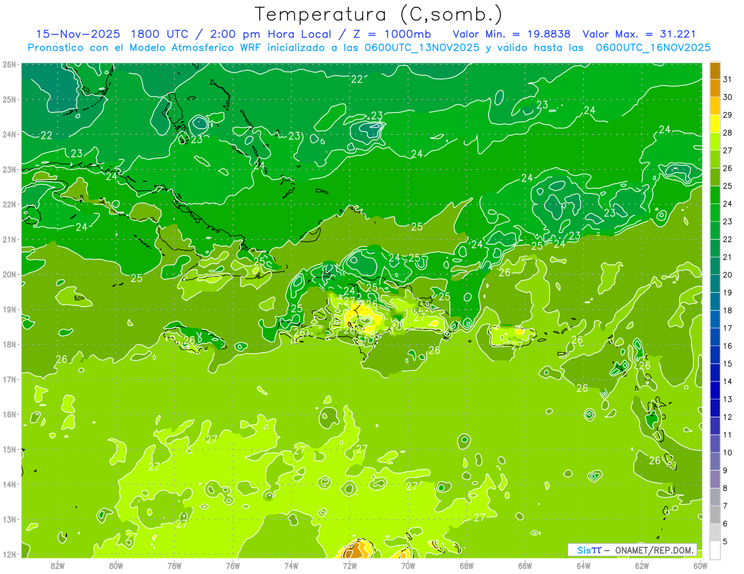Viewport: 744px width, 574px height.
Task: Click the '25N' latitude axis label
Action: click(9, 99)
